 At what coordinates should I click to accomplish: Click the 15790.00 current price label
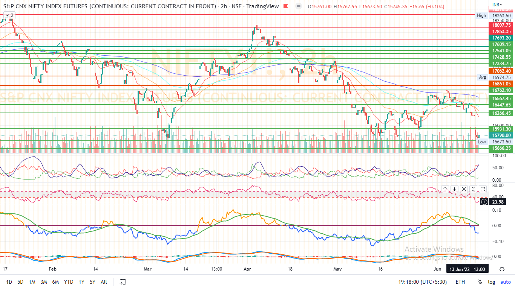coord(501,135)
